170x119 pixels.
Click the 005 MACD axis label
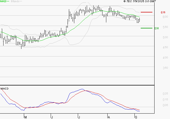point(165,105)
